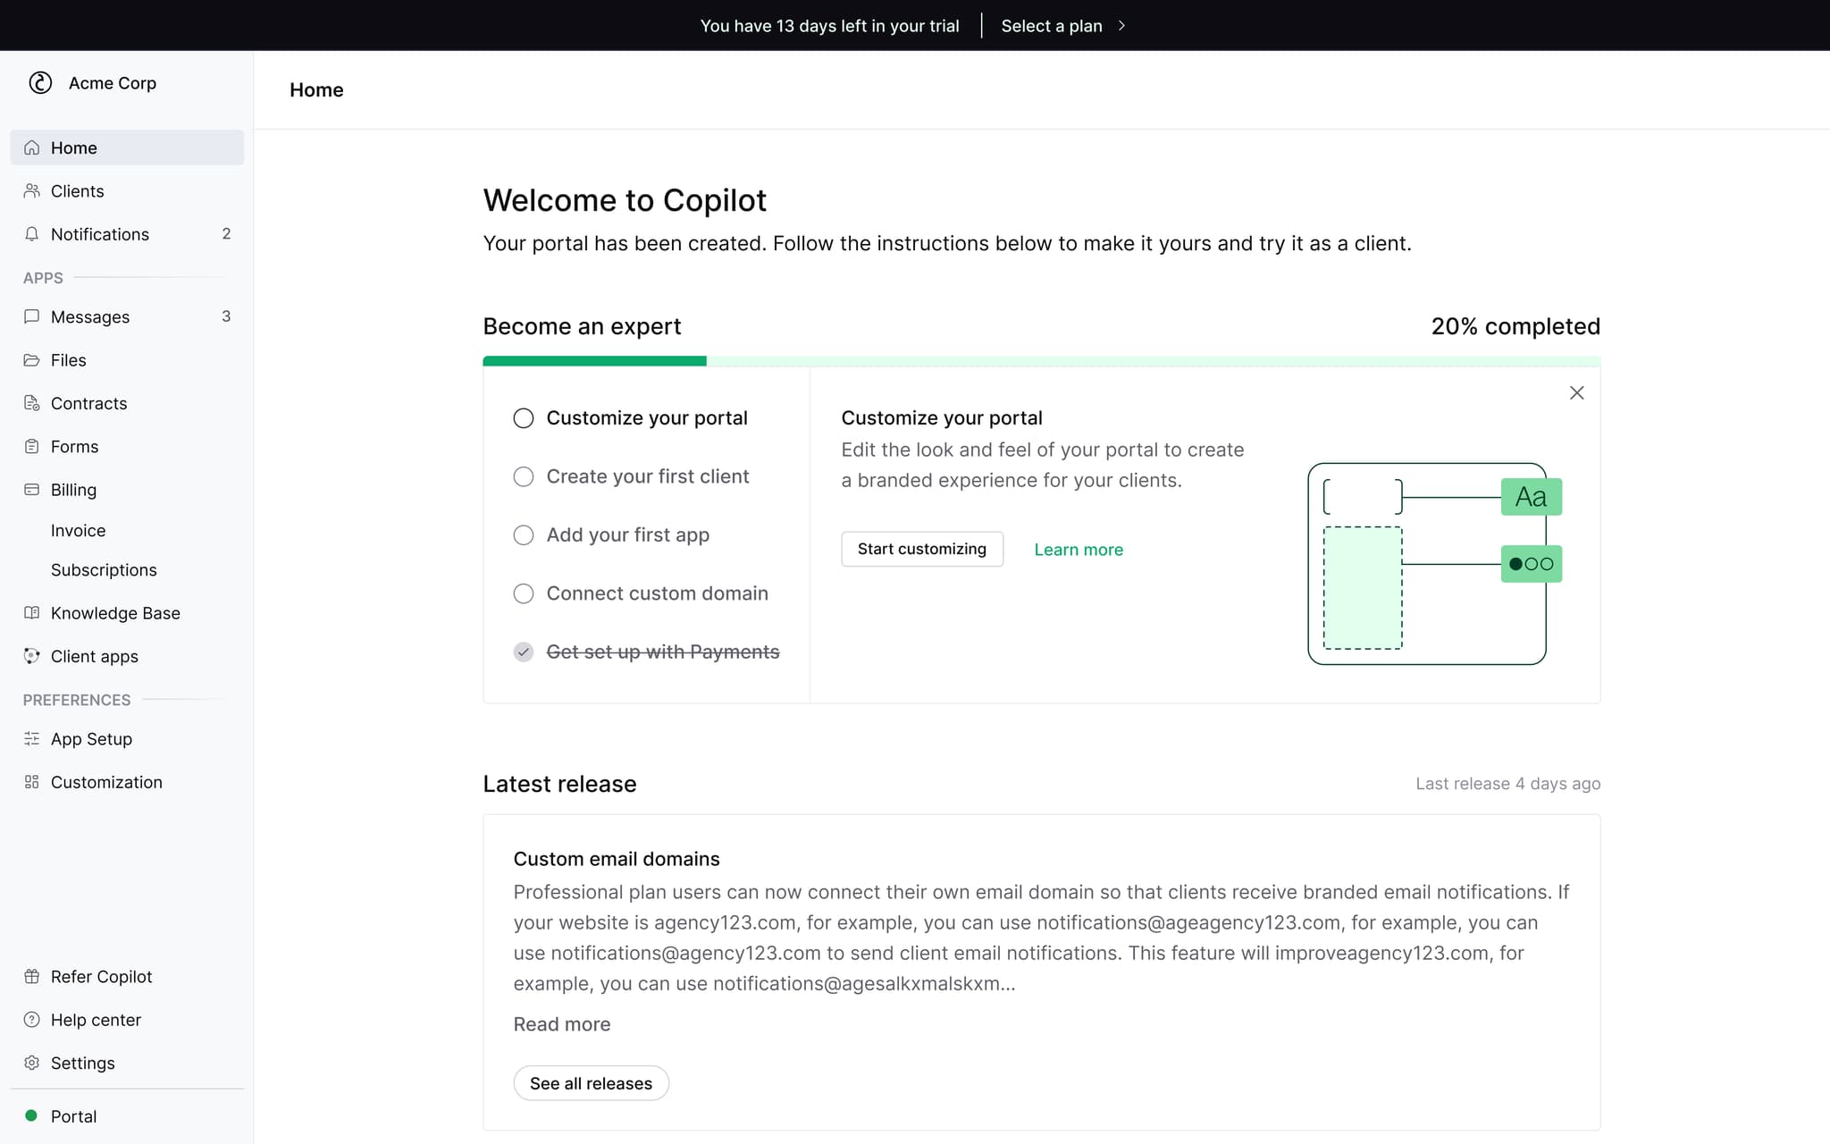This screenshot has width=1830, height=1144.
Task: Select Connect custom domain step circle
Action: (524, 593)
